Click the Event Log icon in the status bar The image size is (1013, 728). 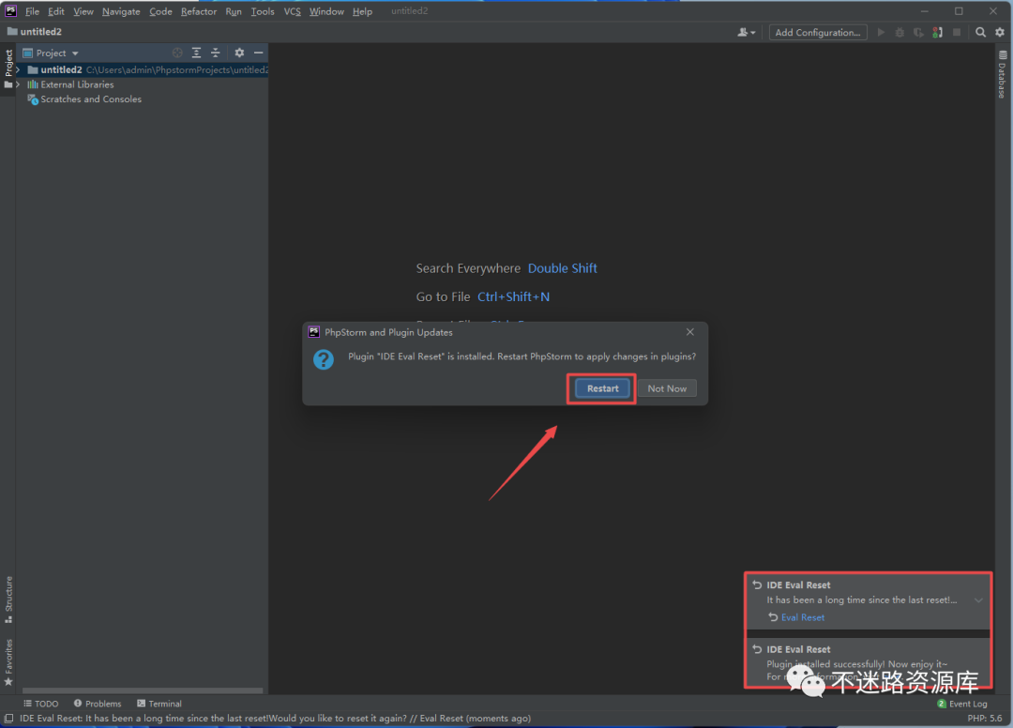coord(942,704)
